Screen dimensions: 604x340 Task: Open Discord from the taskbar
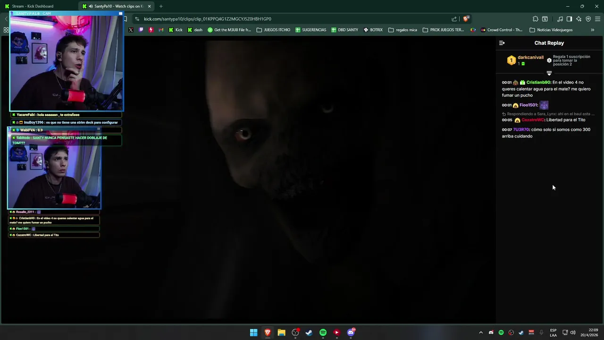pos(351,332)
